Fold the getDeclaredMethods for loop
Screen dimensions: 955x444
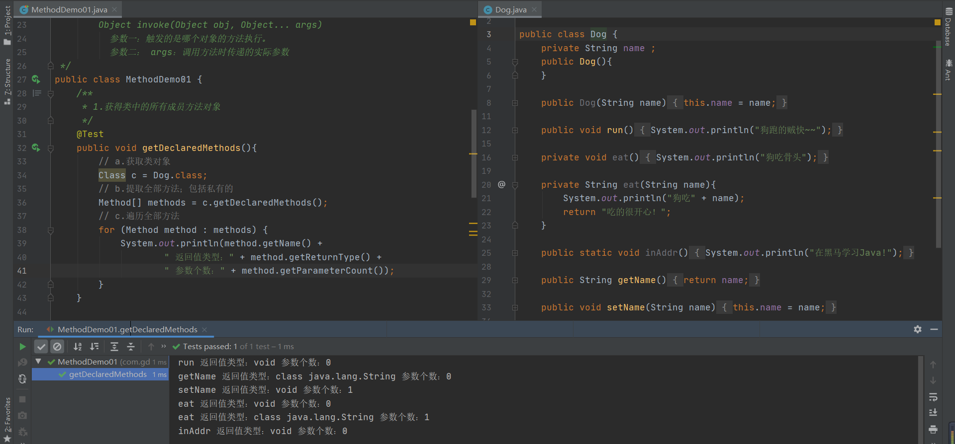pos(51,230)
